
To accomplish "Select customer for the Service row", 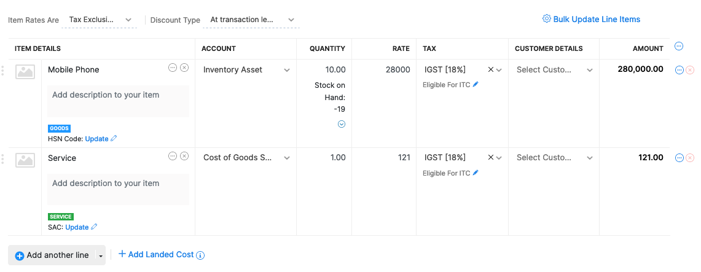I will click(554, 158).
